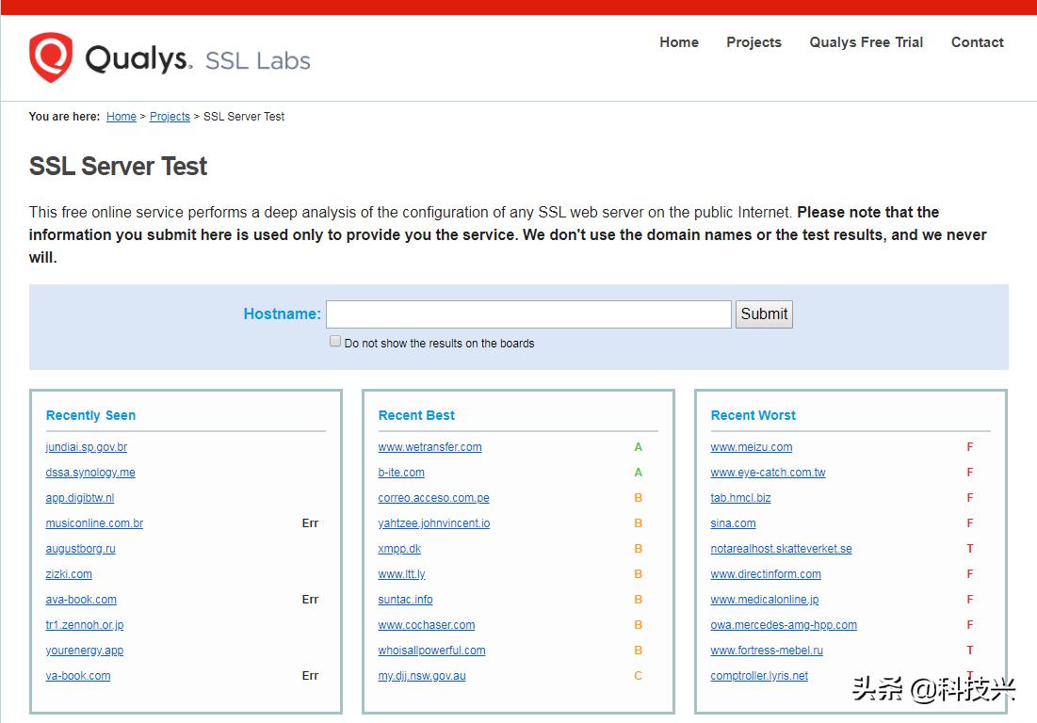
Task: Open www.directinform.com link
Action: [765, 573]
